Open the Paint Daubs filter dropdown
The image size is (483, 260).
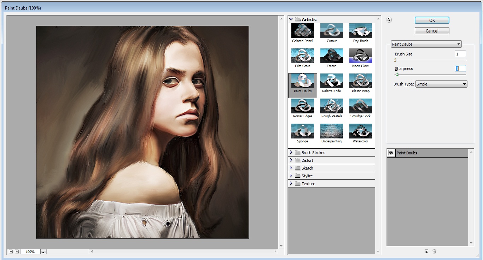[x=426, y=44]
